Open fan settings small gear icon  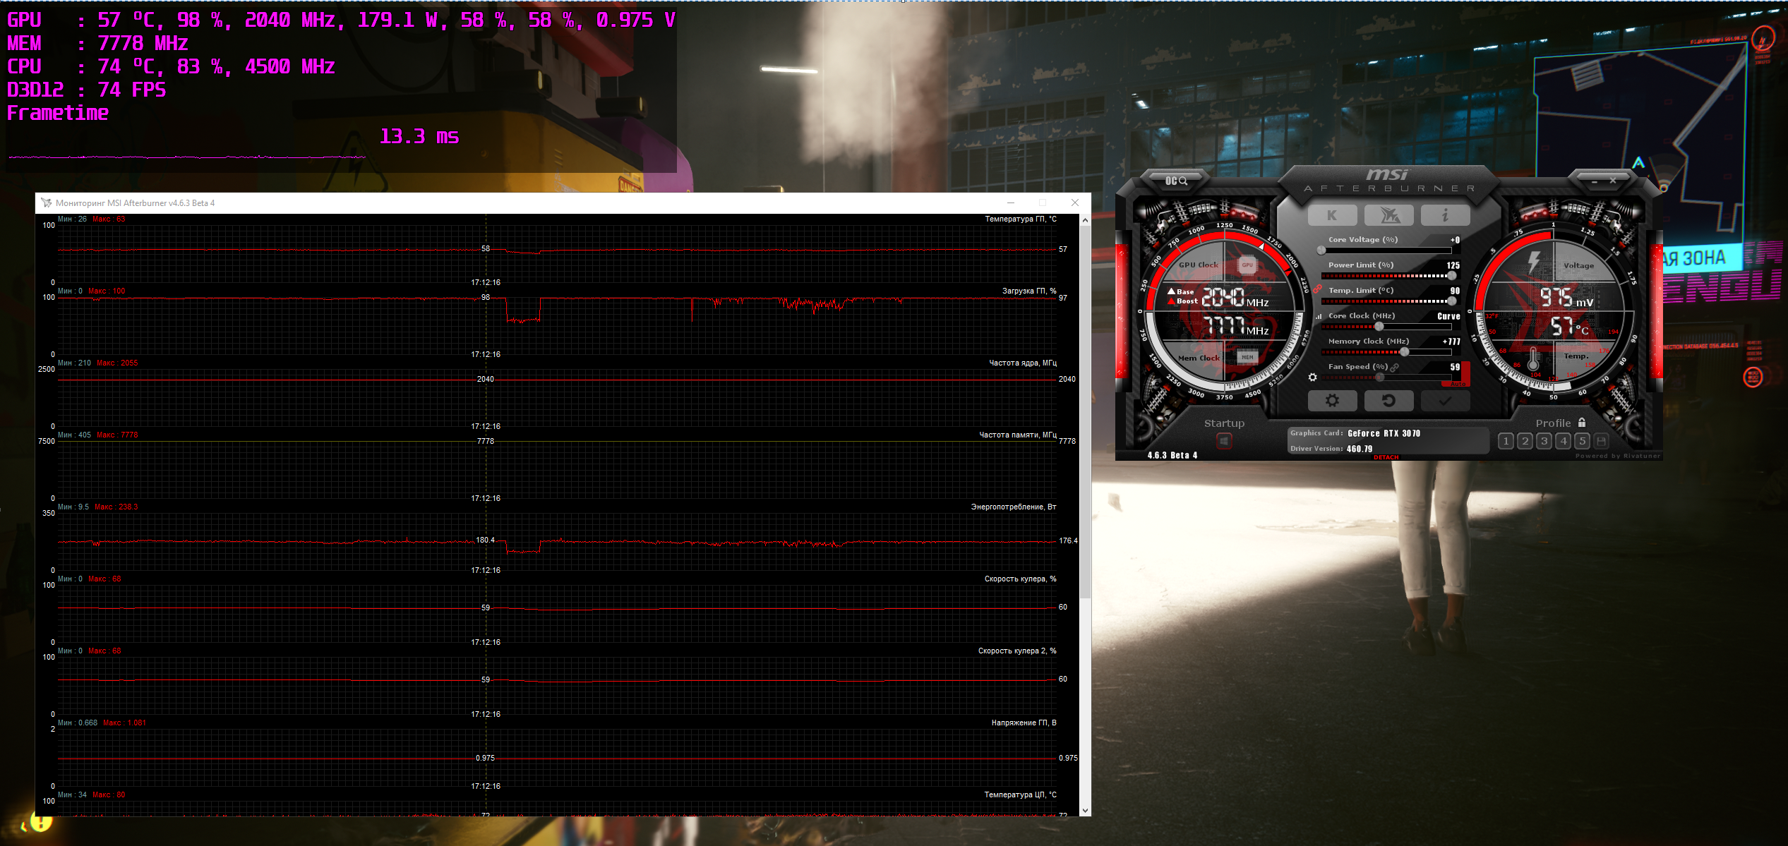click(x=1312, y=377)
